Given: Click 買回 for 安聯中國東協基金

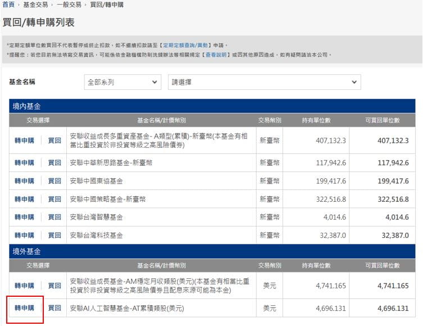Looking at the screenshot, I should [54, 181].
